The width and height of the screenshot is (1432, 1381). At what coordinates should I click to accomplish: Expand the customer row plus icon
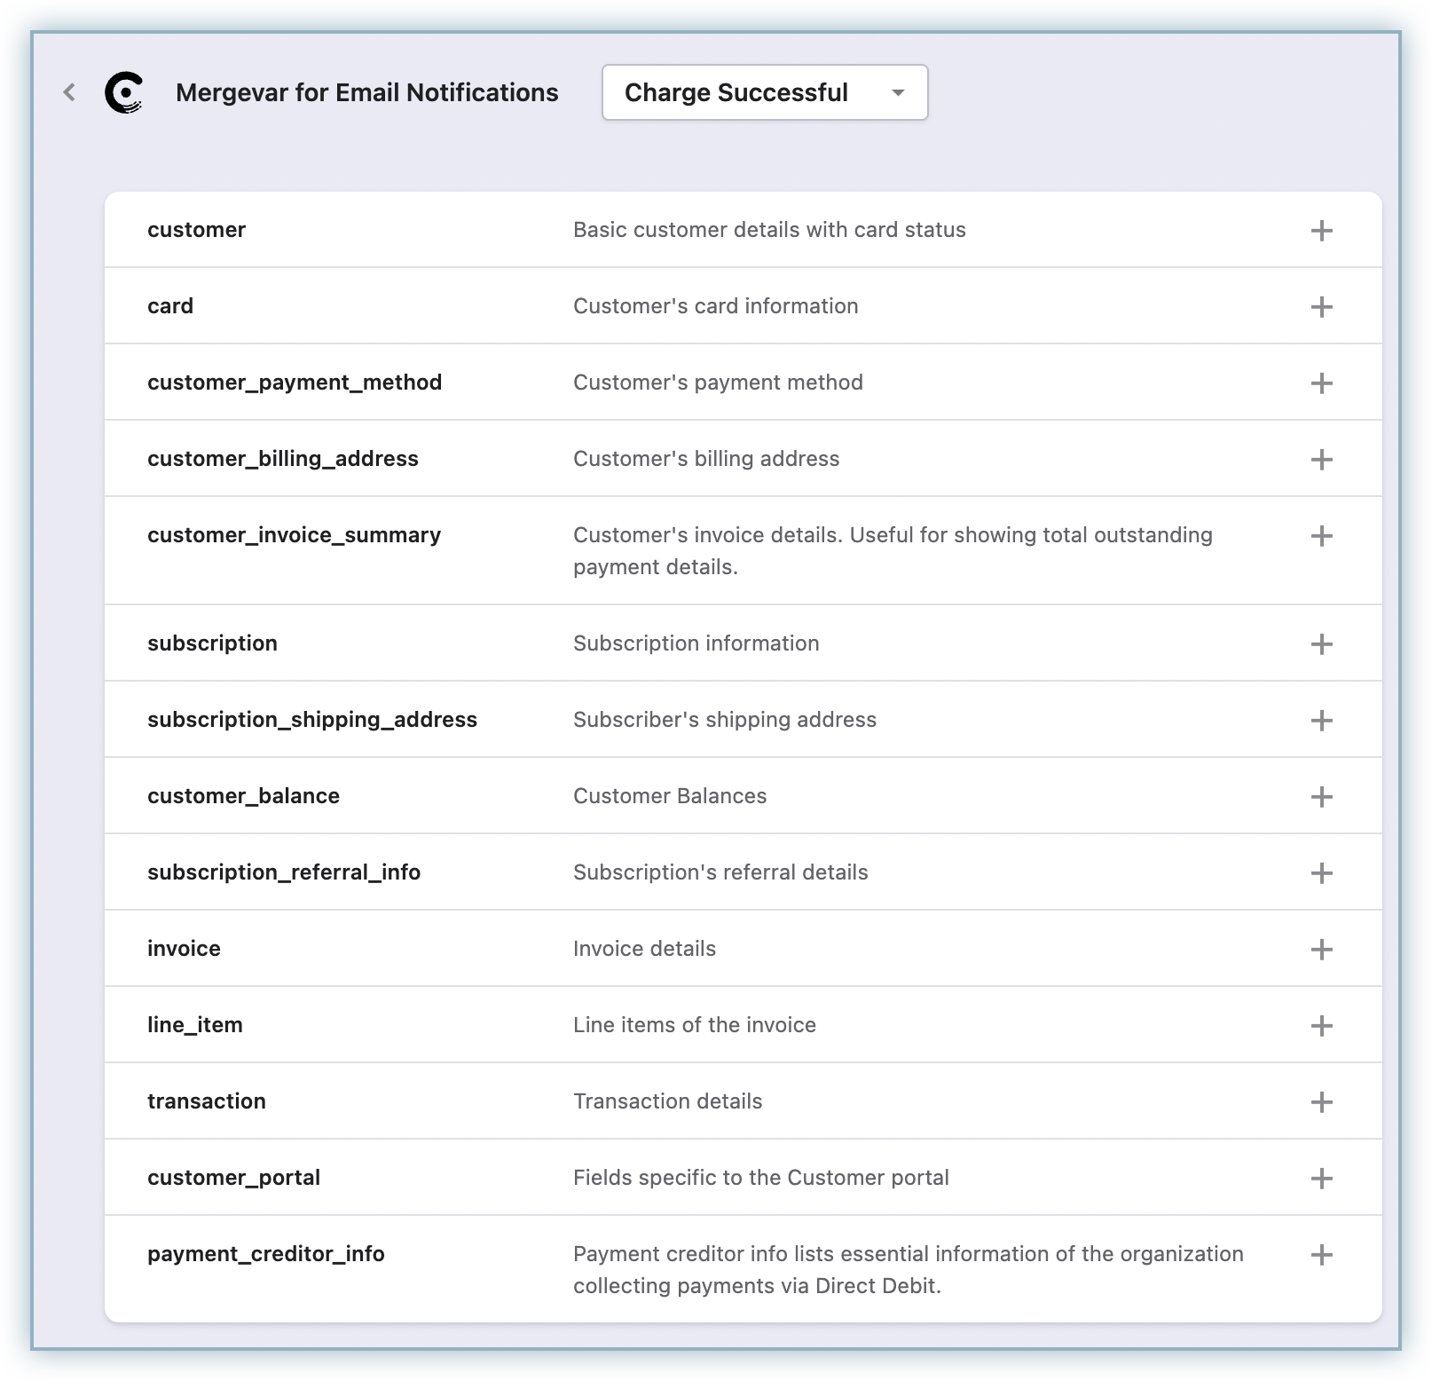(x=1321, y=231)
